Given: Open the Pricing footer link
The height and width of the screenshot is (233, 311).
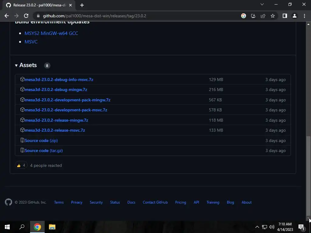Looking at the screenshot, I should pos(181,202).
